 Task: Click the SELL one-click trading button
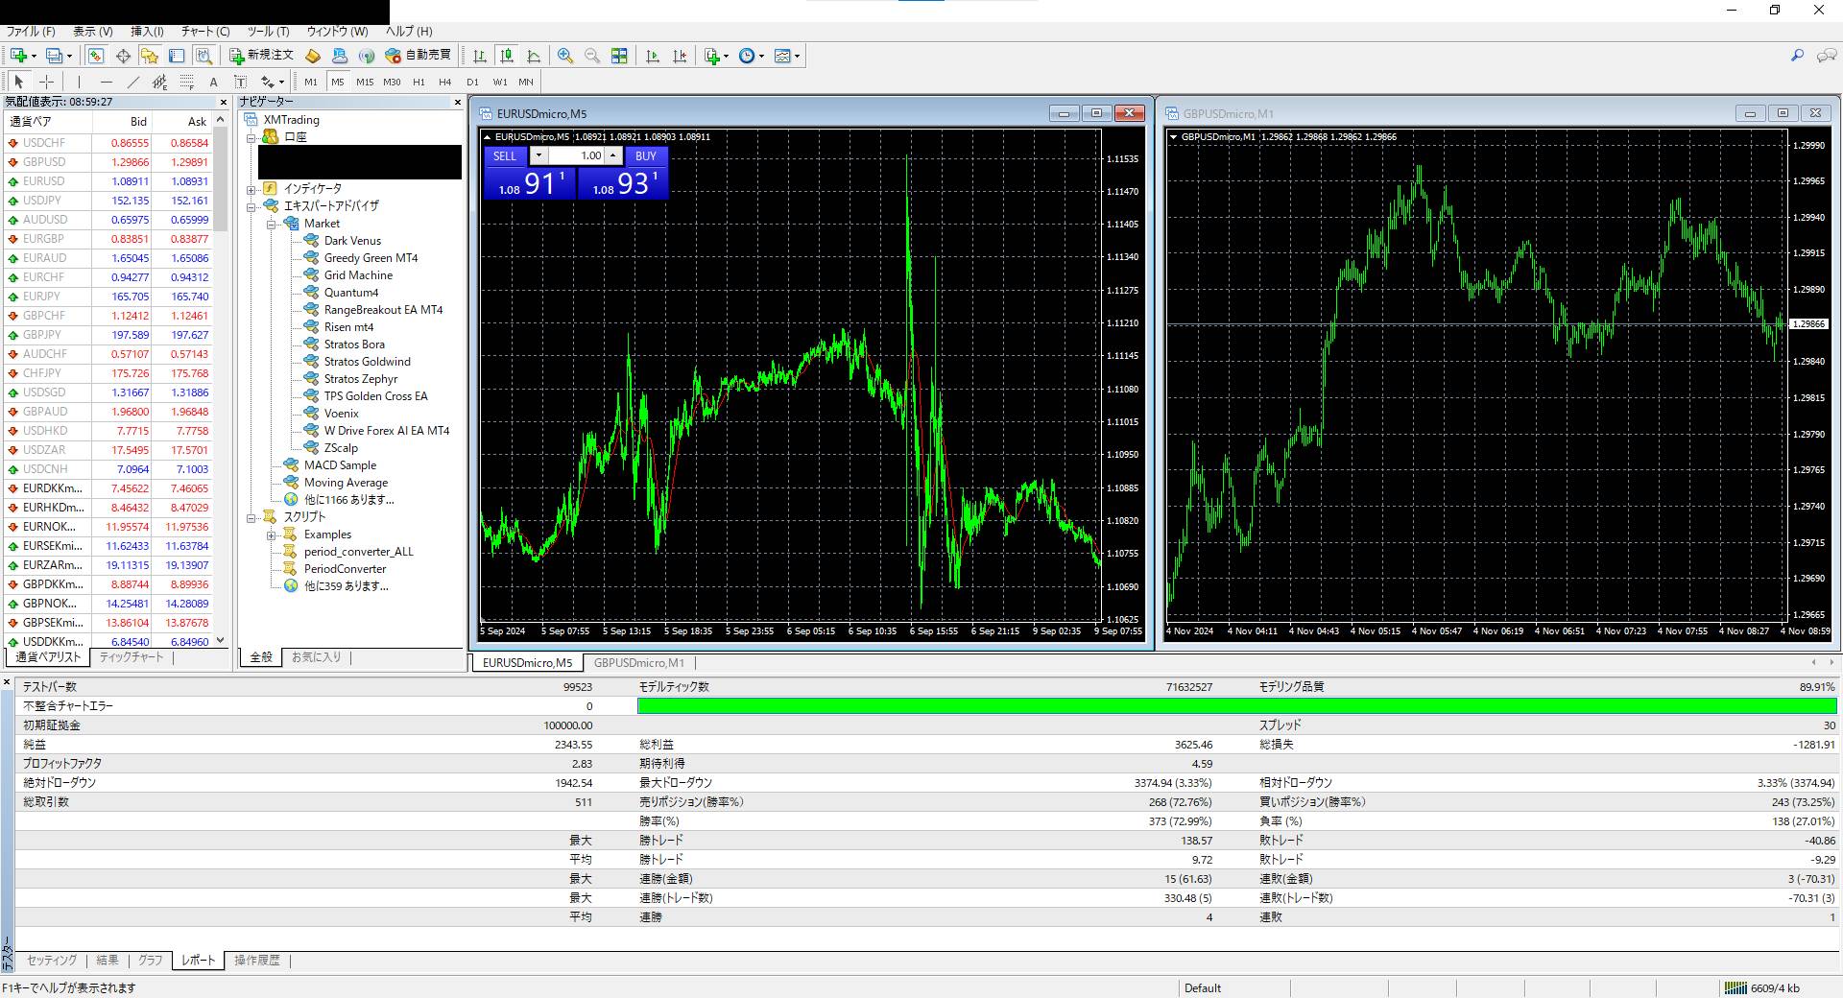pos(505,155)
